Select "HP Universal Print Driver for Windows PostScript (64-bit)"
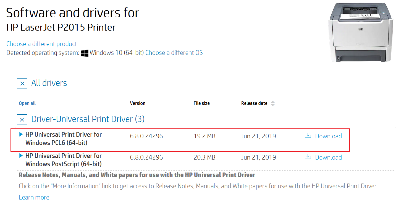Image resolution: width=417 pixels, height=202 pixels. pos(64,160)
